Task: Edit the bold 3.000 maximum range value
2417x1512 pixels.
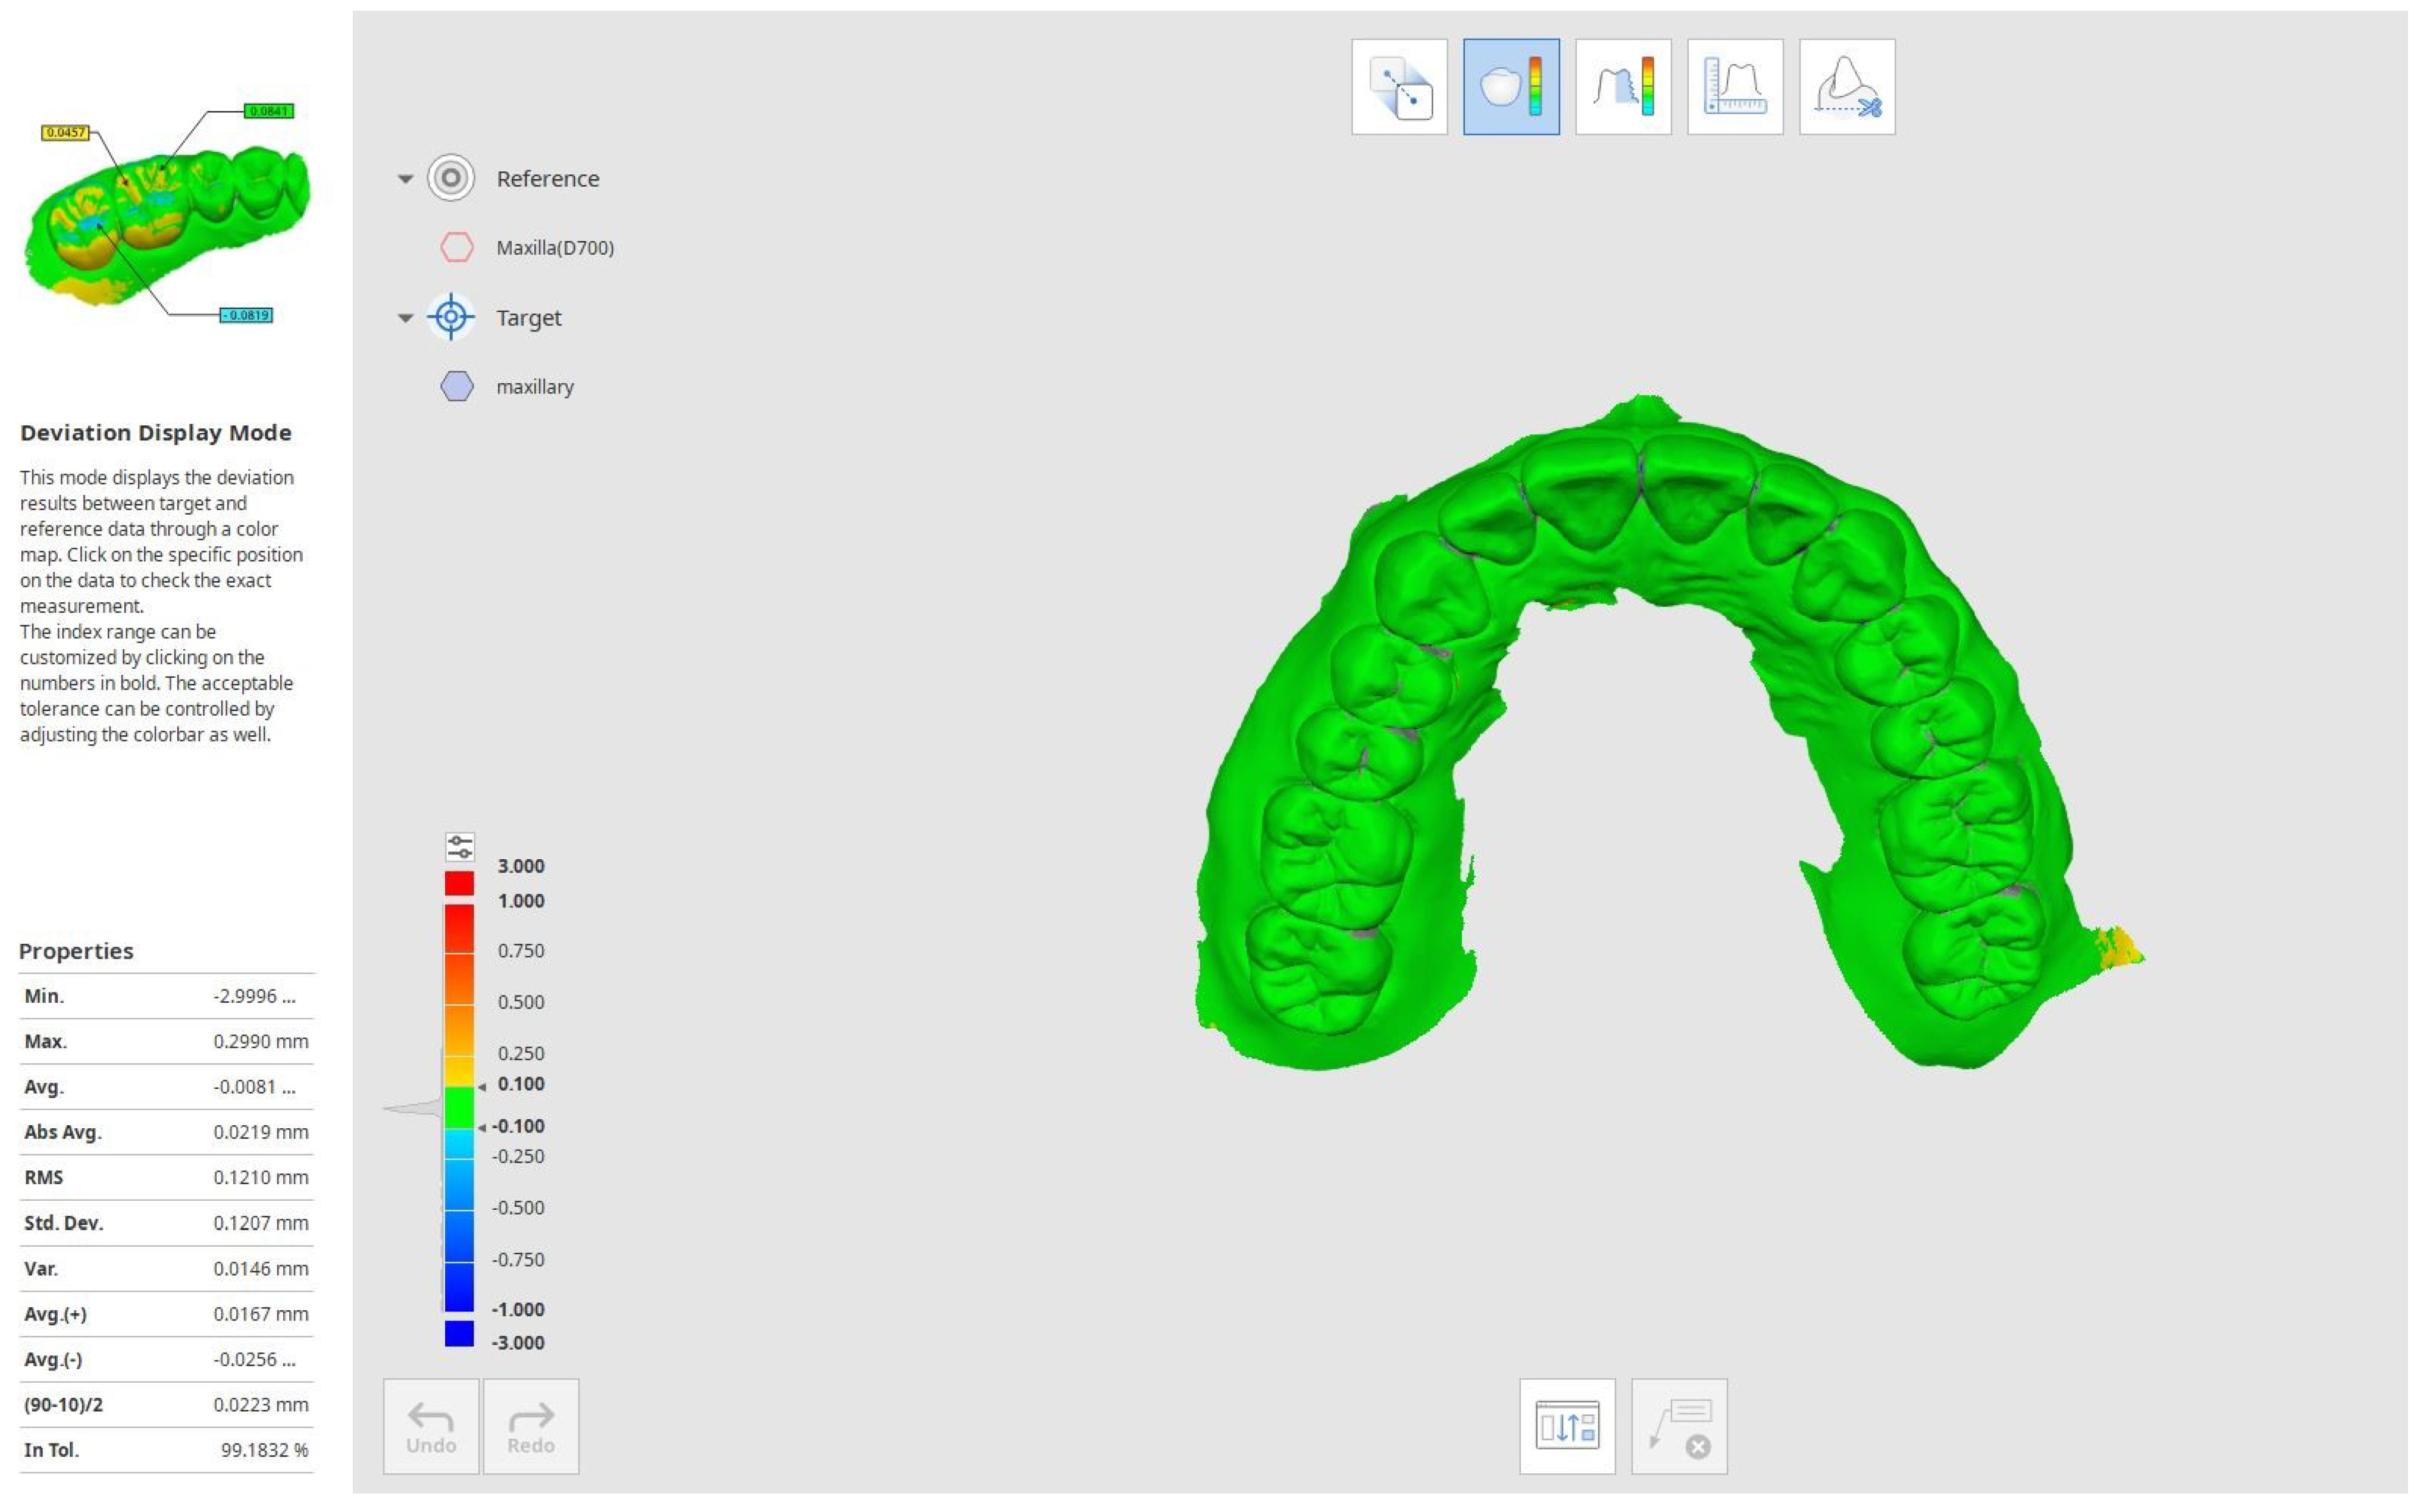Action: [x=520, y=866]
